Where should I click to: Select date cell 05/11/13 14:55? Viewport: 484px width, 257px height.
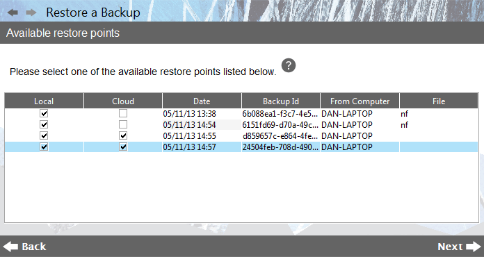(x=202, y=136)
